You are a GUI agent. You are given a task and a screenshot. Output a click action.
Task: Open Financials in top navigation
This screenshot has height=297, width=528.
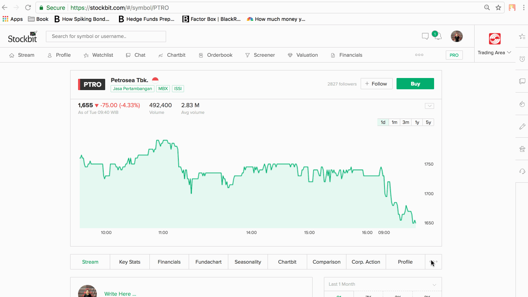[346, 55]
